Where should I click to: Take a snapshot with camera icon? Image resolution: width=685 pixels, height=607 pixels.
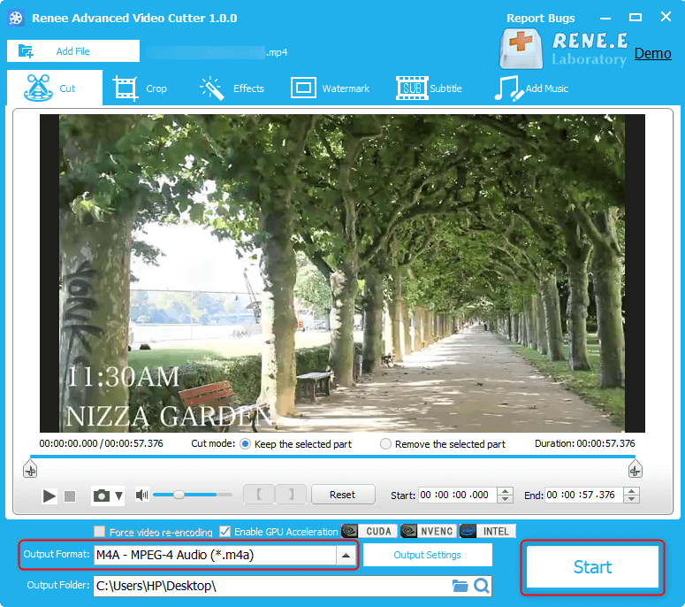[x=102, y=496]
